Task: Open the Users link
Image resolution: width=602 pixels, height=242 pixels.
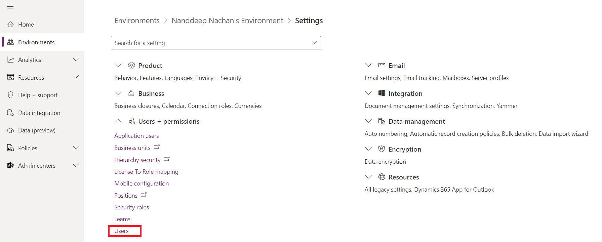Action: click(121, 231)
